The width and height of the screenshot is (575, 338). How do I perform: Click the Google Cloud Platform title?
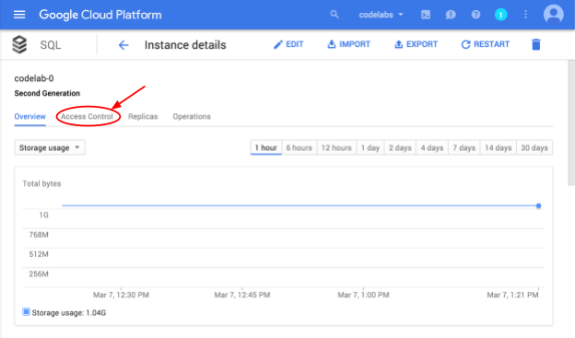100,15
